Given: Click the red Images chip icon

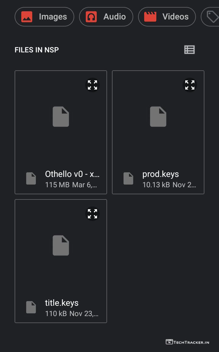Looking at the screenshot, I should coord(27,17).
